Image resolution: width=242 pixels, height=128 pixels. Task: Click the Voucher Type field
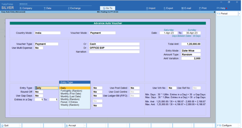[x=46, y=44]
